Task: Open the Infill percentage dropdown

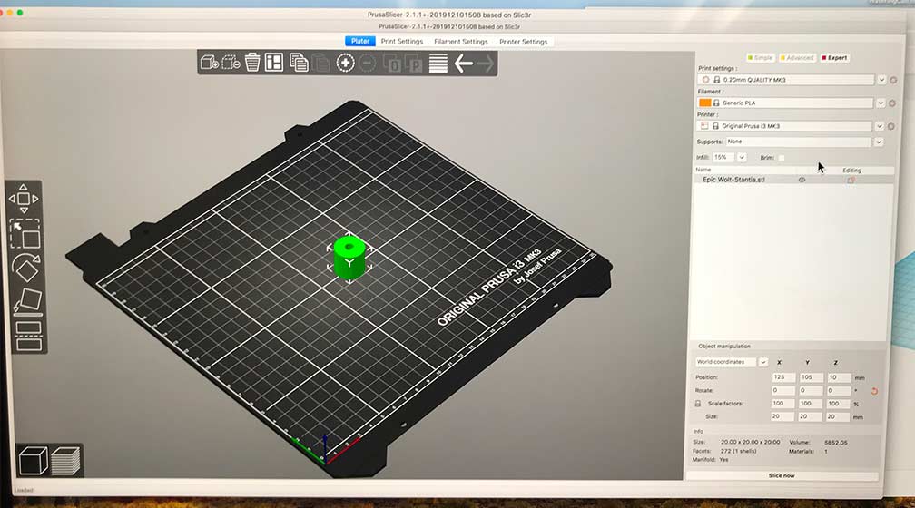Action: [x=741, y=158]
